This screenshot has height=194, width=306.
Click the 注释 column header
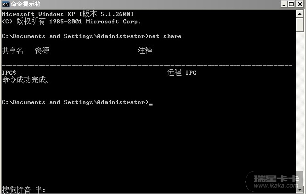145,50
